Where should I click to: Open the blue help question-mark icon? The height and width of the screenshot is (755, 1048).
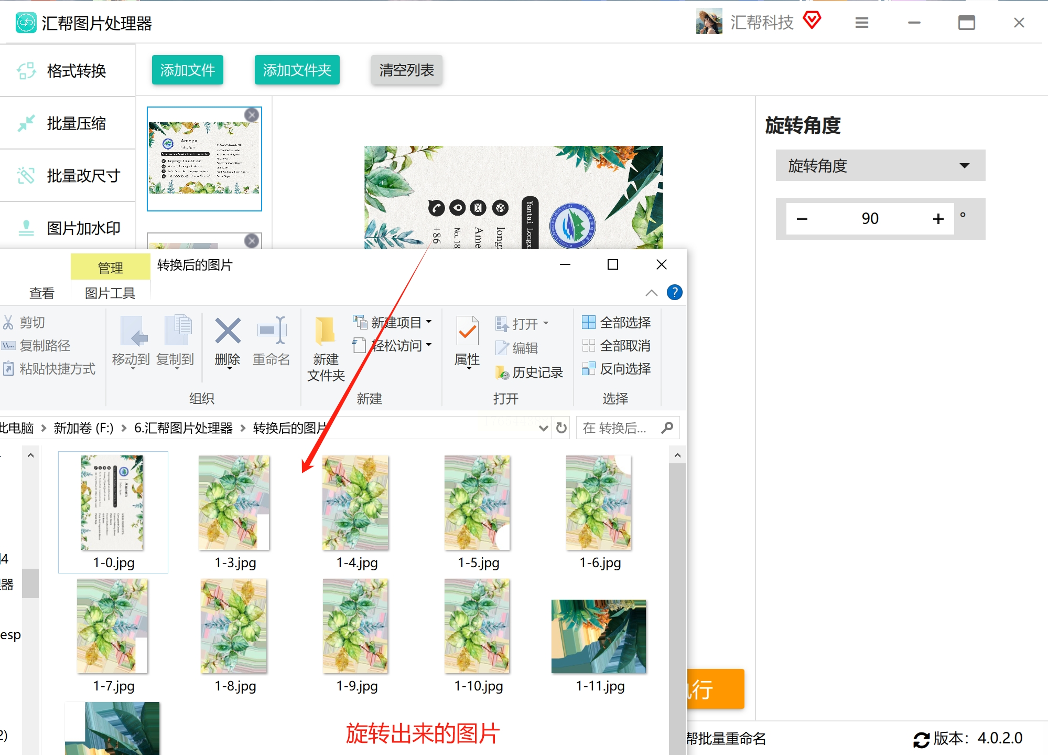674,292
